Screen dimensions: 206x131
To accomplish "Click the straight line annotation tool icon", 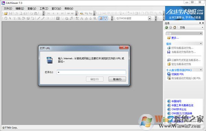I will 38,18.
